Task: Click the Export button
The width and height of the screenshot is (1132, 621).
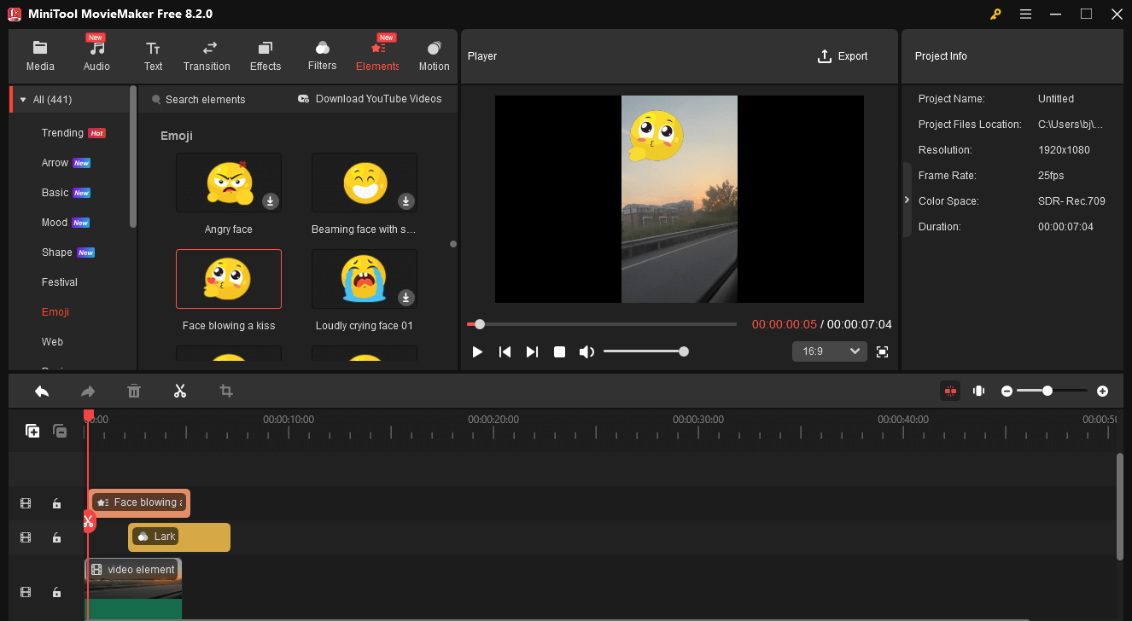Action: 843,56
